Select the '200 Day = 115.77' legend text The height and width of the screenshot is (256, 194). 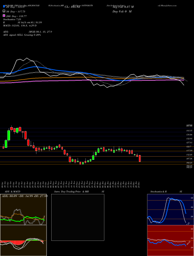[x=17, y=16]
